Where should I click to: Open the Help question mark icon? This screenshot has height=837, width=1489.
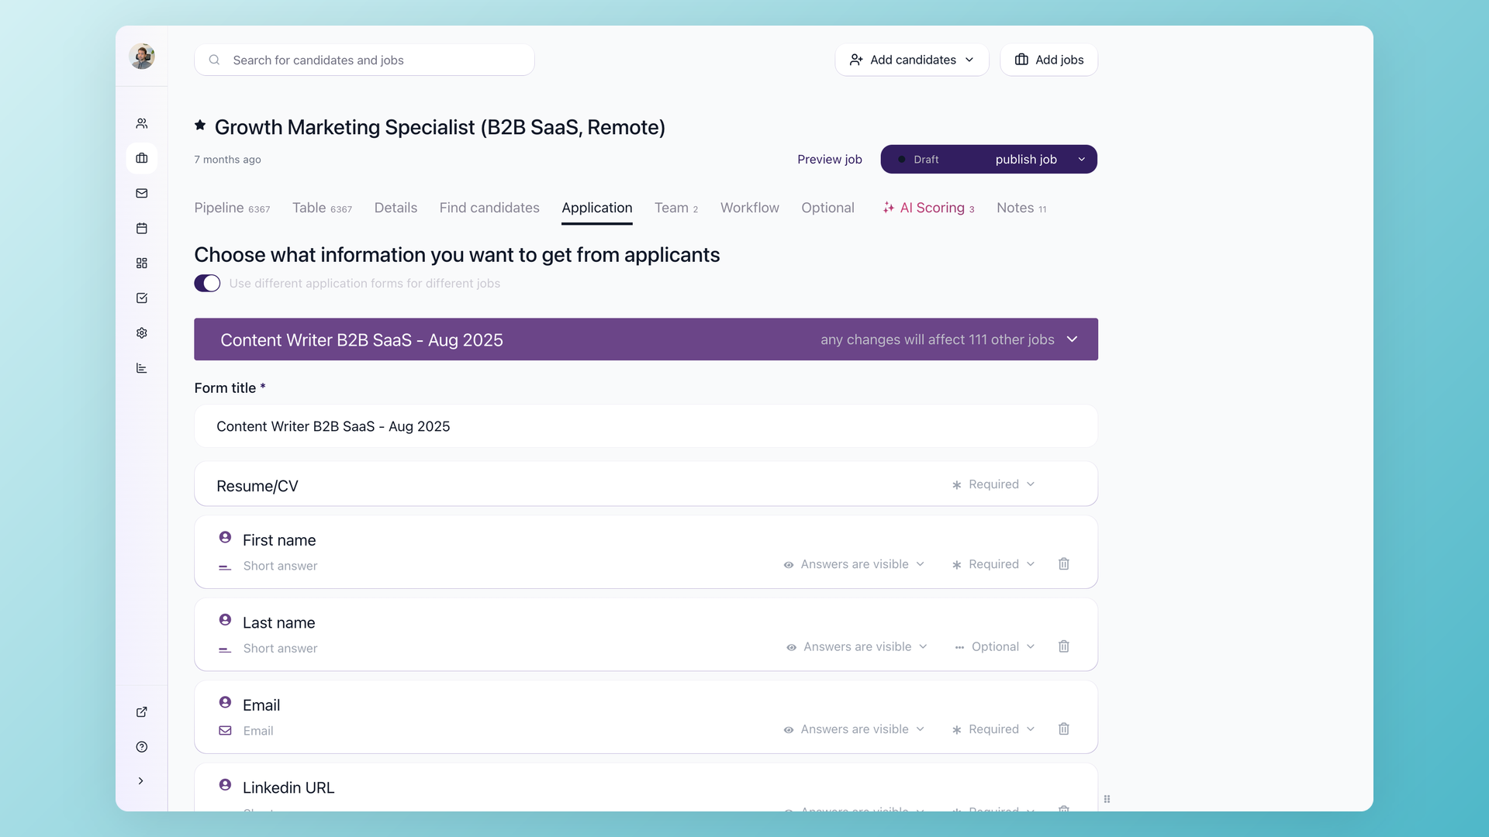click(x=142, y=747)
